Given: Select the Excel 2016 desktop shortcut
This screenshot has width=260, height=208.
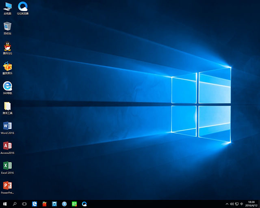Looking at the screenshot, I should (7, 166).
